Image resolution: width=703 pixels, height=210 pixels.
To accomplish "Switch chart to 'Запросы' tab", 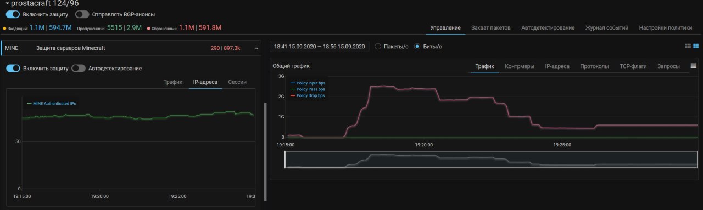I will tap(669, 66).
